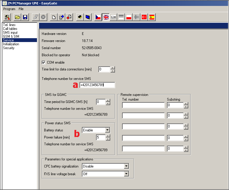Click the red arrow to document icon
The image size is (229, 190).
[x=69, y=17]
